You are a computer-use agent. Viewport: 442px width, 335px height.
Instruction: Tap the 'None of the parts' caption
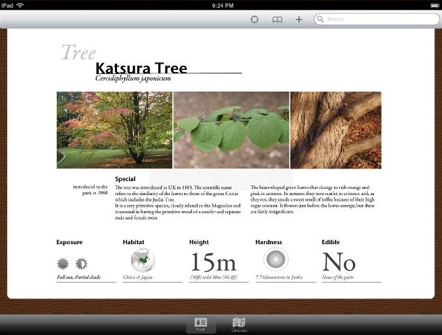[338, 277]
